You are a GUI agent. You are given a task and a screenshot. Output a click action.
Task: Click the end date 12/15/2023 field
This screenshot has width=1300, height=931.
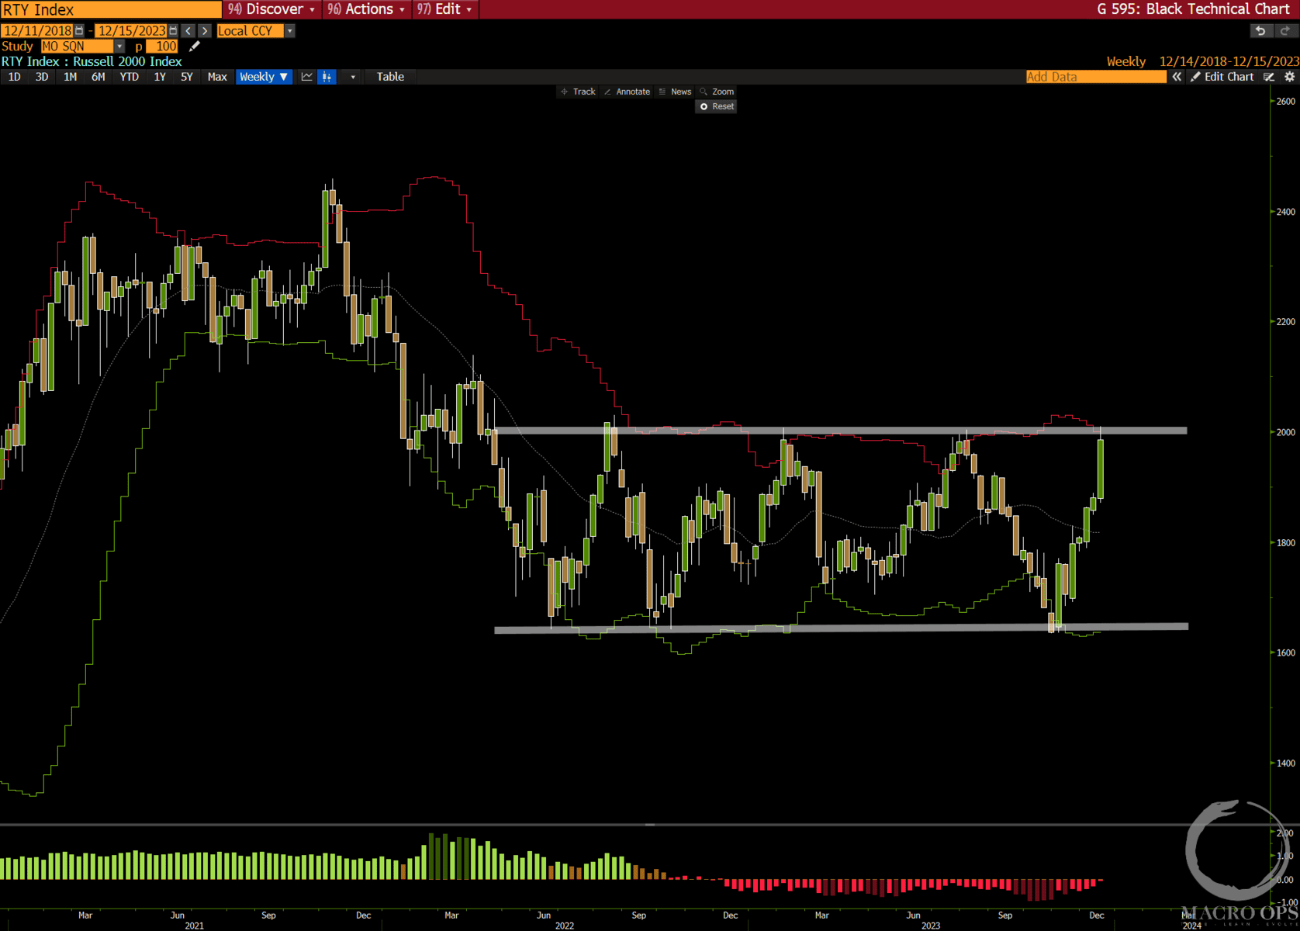131,31
